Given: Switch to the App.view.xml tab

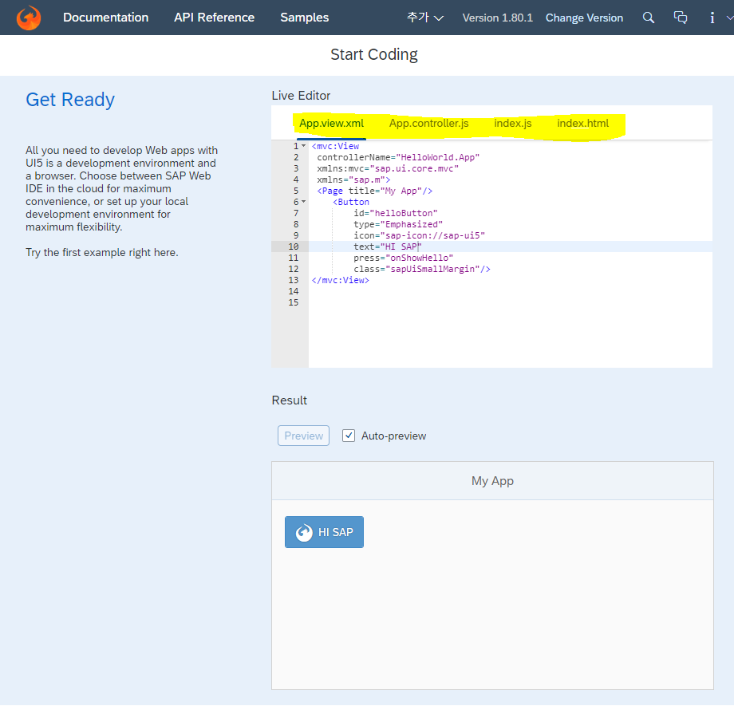Looking at the screenshot, I should pyautogui.click(x=331, y=123).
